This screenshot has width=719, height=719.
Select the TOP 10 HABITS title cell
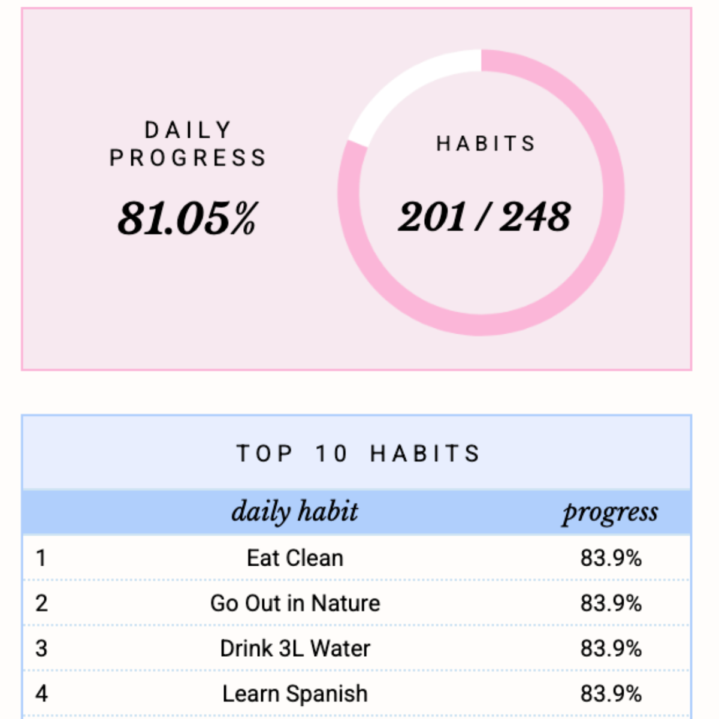(358, 454)
